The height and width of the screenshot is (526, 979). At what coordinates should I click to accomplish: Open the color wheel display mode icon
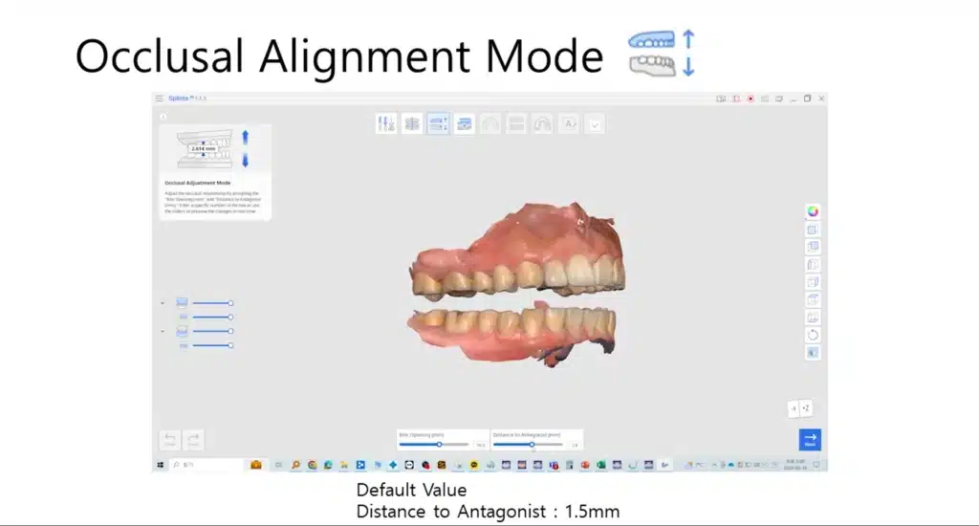[813, 211]
